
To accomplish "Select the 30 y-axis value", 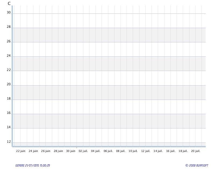I will (x=9, y=12).
